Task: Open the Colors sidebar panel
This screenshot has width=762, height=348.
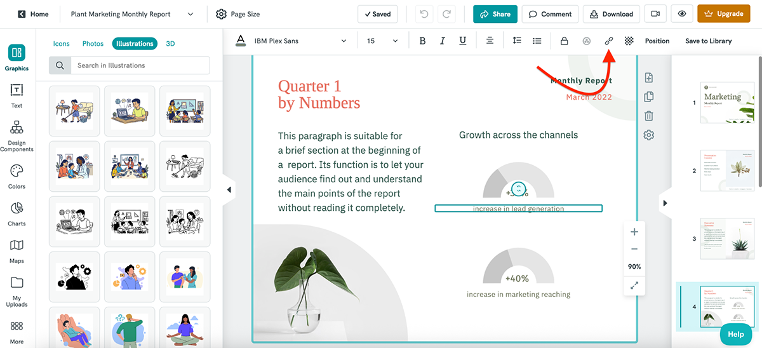Action: [x=17, y=177]
